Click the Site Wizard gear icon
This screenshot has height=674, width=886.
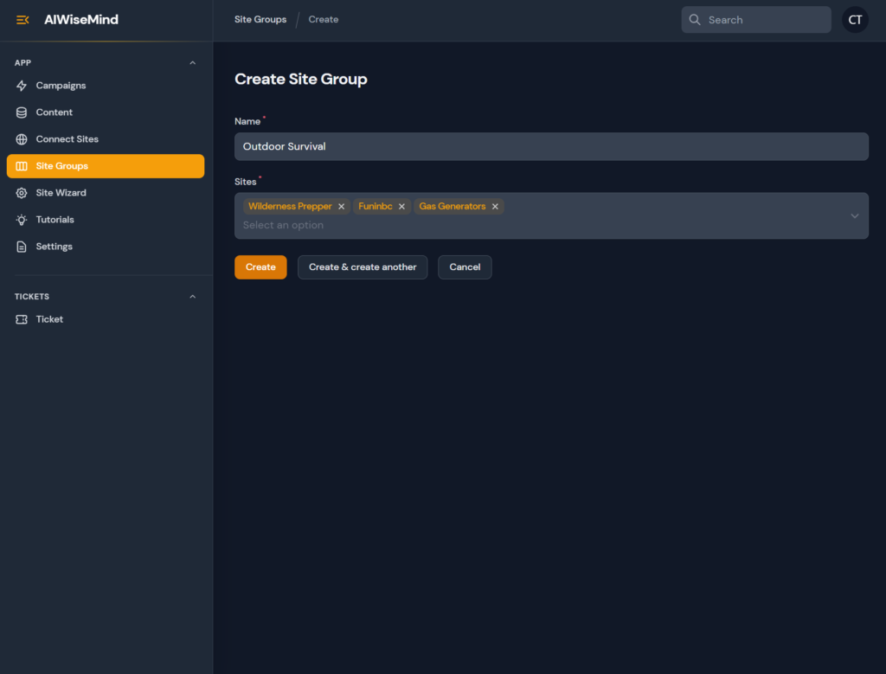click(22, 193)
